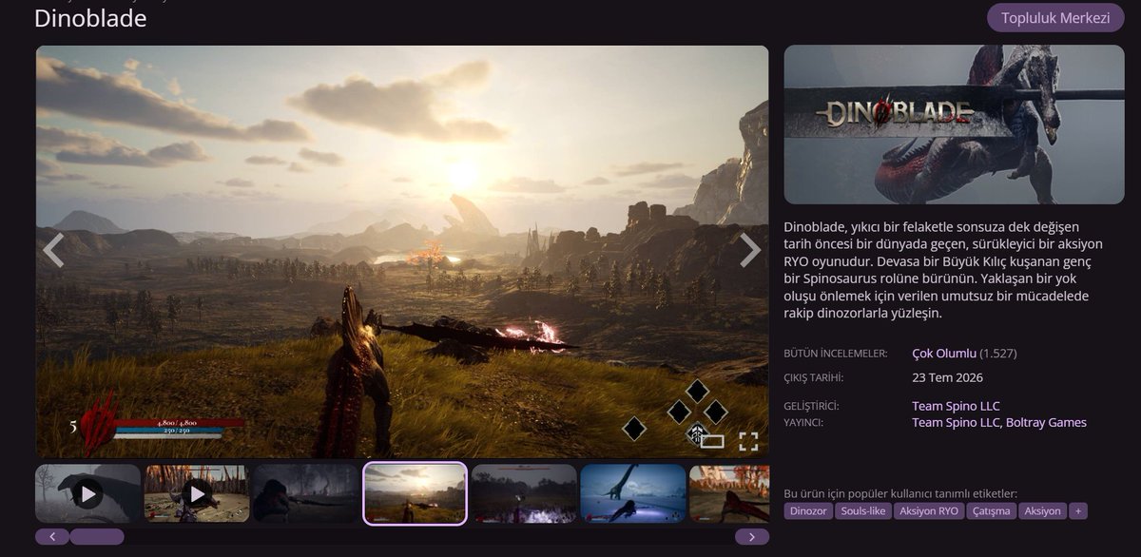Select the dark foggy third thumbnail
The image size is (1141, 557).
[x=305, y=493]
